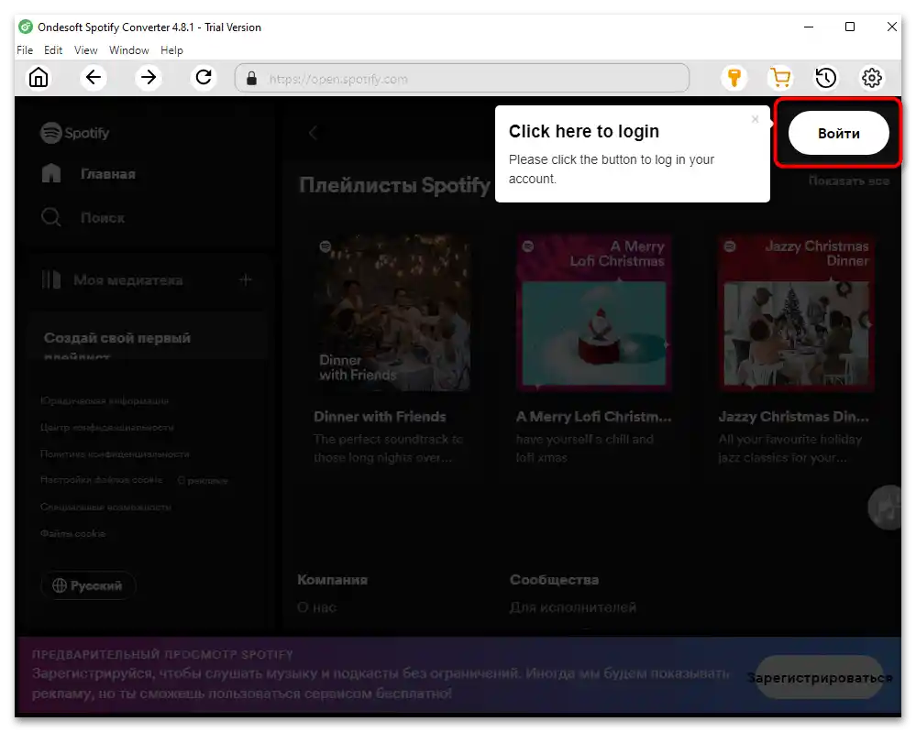916x732 pixels.
Task: Open the conversion history clock icon
Action: coord(825,77)
